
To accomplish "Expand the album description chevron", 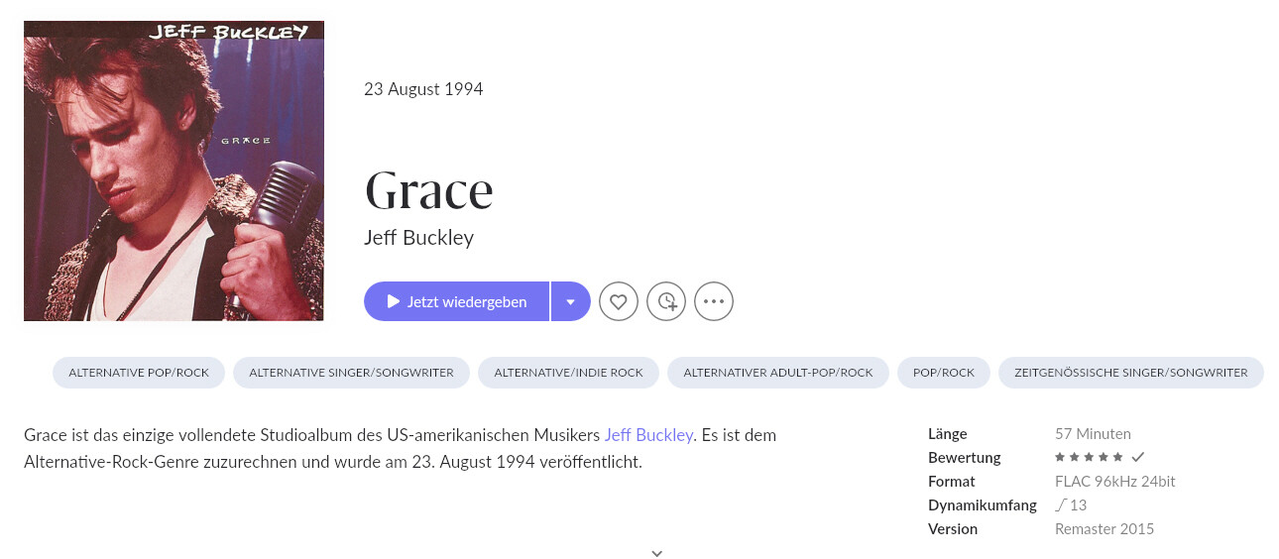I will 656,553.
